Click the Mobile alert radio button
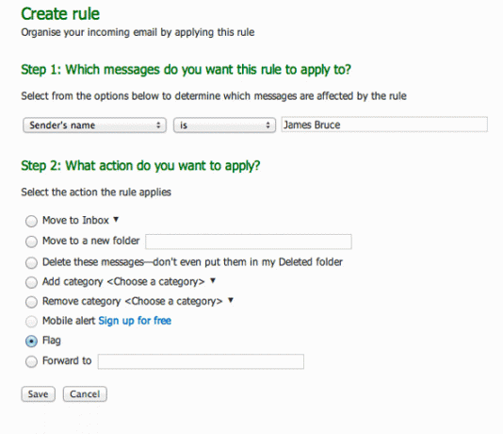 [x=31, y=322]
